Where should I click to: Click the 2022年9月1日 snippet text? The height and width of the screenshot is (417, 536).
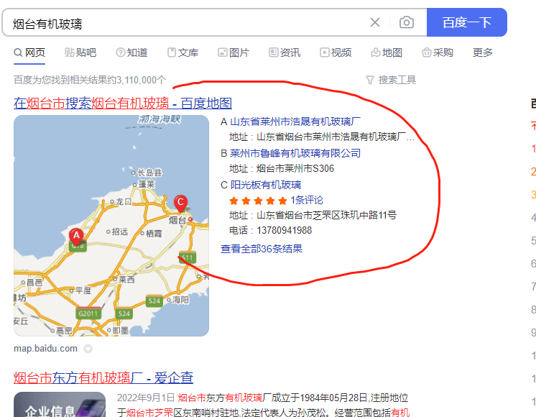point(146,398)
